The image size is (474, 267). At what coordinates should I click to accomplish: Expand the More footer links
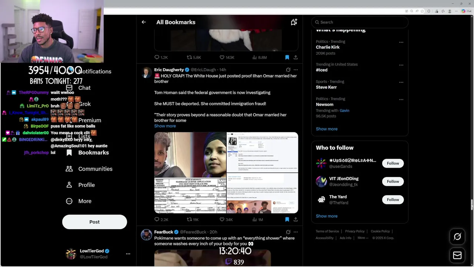[x=363, y=238]
